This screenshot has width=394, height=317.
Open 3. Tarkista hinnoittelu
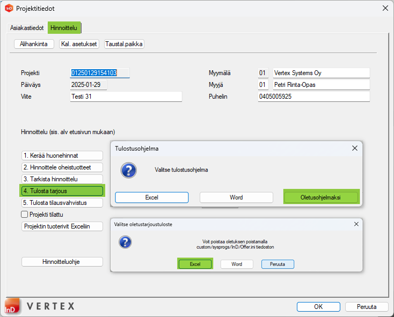pyautogui.click(x=62, y=179)
